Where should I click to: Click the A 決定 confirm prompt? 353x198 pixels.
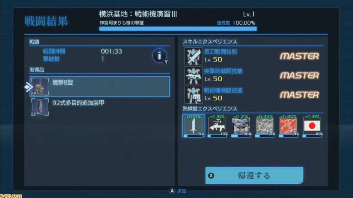tap(178, 191)
